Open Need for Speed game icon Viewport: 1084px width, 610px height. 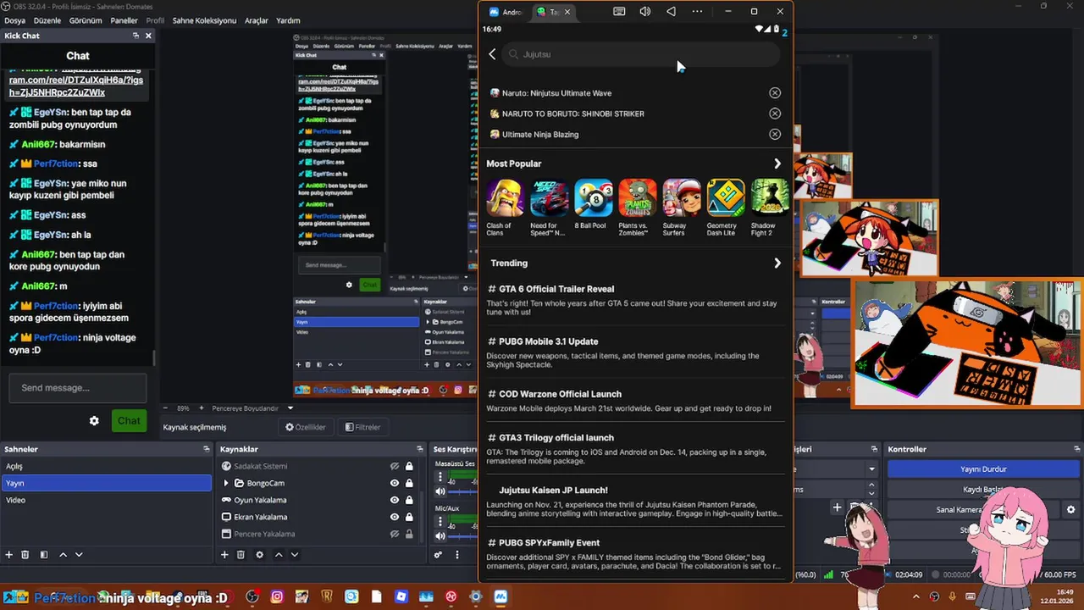coord(549,197)
